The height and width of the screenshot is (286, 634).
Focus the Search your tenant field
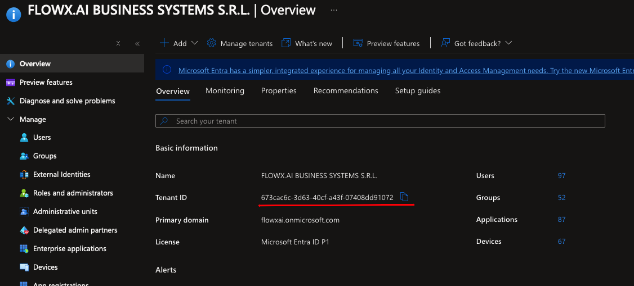pyautogui.click(x=380, y=121)
